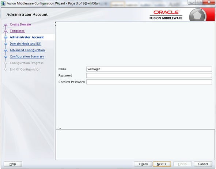Screen dimensions: 216x169
Task: Select Administrator Account in the step list
Action: [27, 37]
